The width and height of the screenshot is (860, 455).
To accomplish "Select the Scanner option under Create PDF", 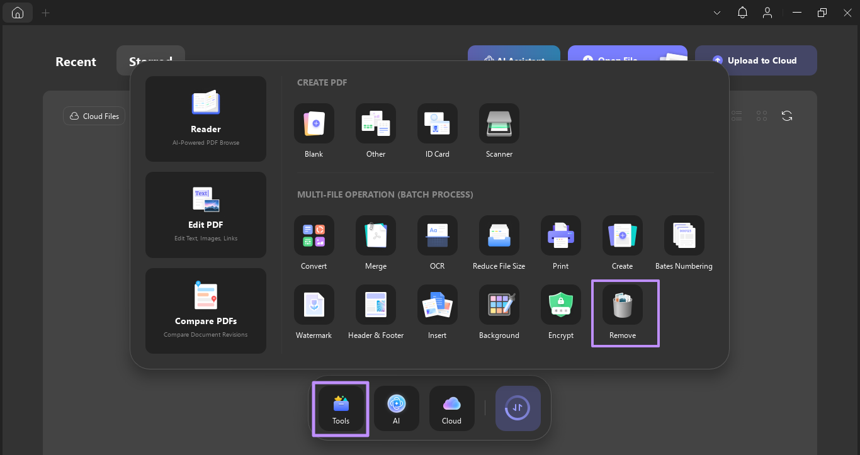I will [x=499, y=131].
